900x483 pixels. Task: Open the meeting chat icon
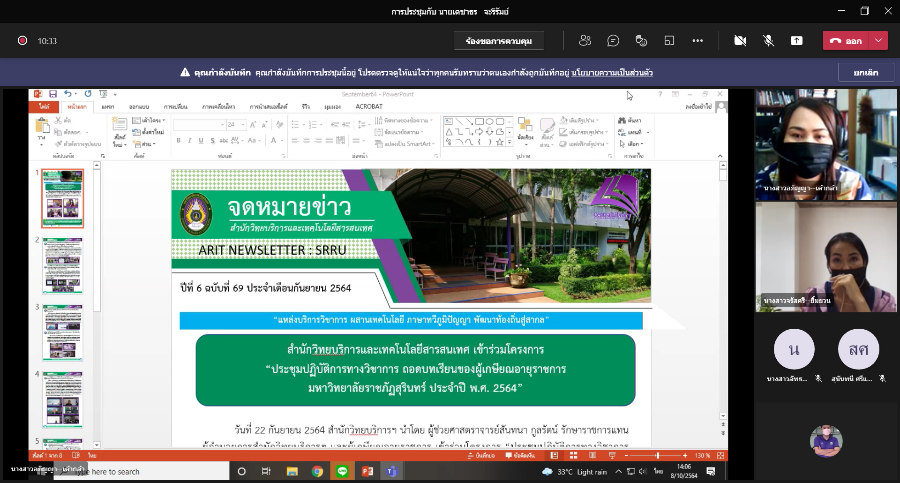(613, 41)
